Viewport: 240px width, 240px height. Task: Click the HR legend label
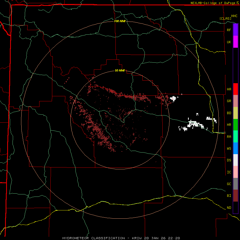229,125
